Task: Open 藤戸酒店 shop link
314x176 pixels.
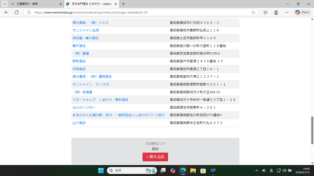Action: coord(79,46)
